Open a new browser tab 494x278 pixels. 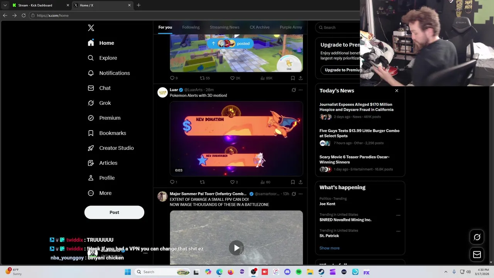(139, 5)
